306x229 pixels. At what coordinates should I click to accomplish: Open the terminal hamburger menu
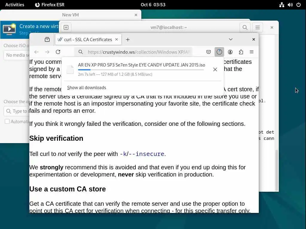coord(257,27)
